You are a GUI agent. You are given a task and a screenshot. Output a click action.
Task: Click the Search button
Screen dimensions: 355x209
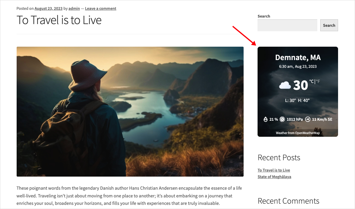[x=329, y=25]
